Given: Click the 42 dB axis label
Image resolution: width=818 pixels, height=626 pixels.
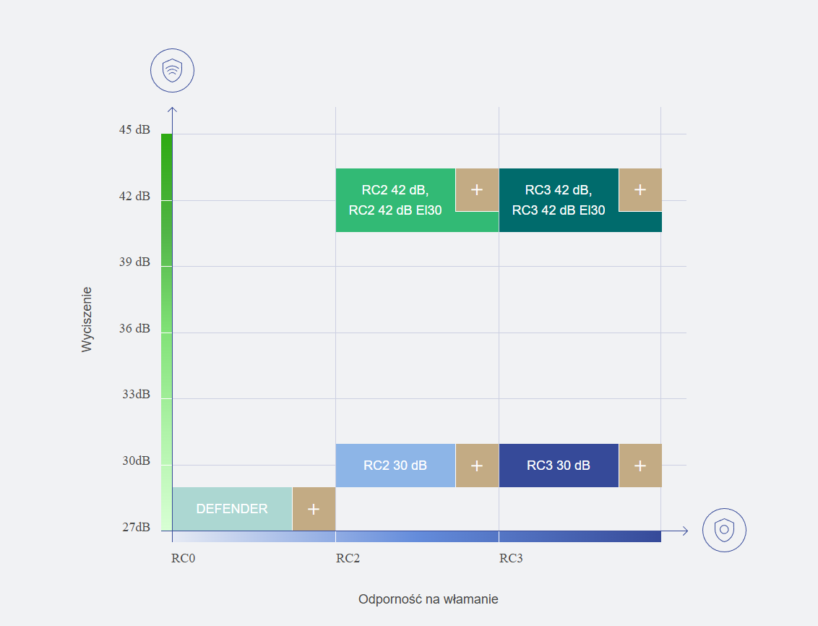Looking at the screenshot, I should click(135, 196).
